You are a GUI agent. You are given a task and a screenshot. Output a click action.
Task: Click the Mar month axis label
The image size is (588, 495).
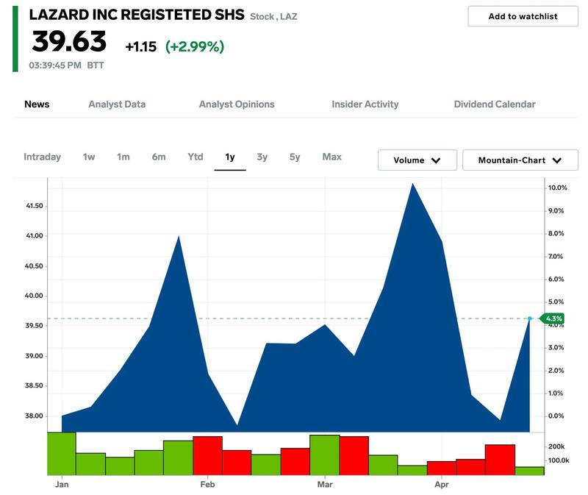click(x=325, y=484)
